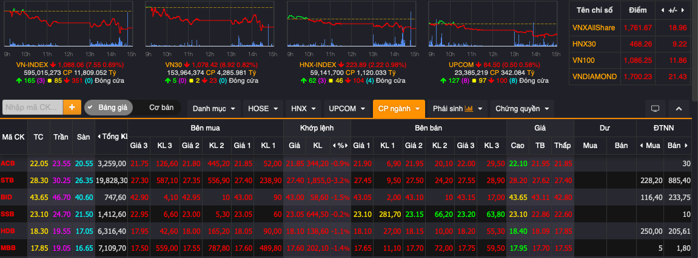This screenshot has width=698, height=258.
Task: Open the Phái sinh dropdown
Action: [x=457, y=109]
